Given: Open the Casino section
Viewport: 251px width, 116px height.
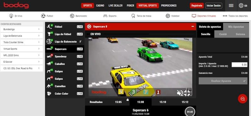Looking at the screenshot, I should (x=100, y=6).
